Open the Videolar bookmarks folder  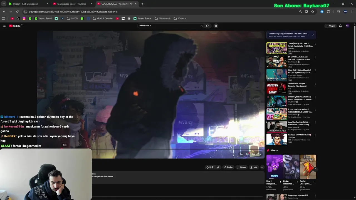point(180,19)
